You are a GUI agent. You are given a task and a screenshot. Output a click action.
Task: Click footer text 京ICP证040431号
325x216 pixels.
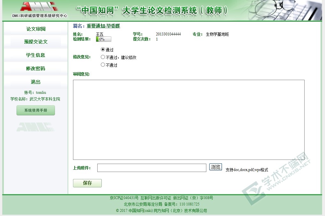tap(124, 198)
